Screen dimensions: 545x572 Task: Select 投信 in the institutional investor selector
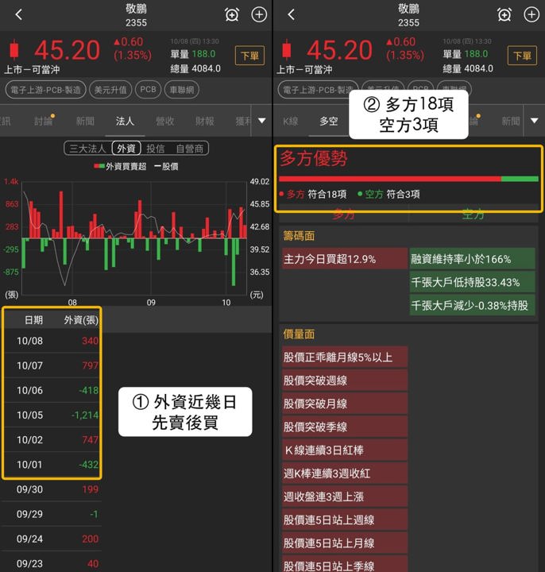click(x=156, y=149)
